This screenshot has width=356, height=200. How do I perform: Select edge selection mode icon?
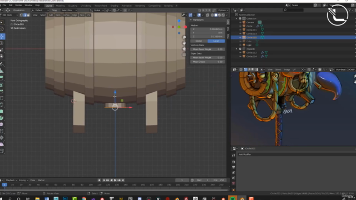[24, 15]
